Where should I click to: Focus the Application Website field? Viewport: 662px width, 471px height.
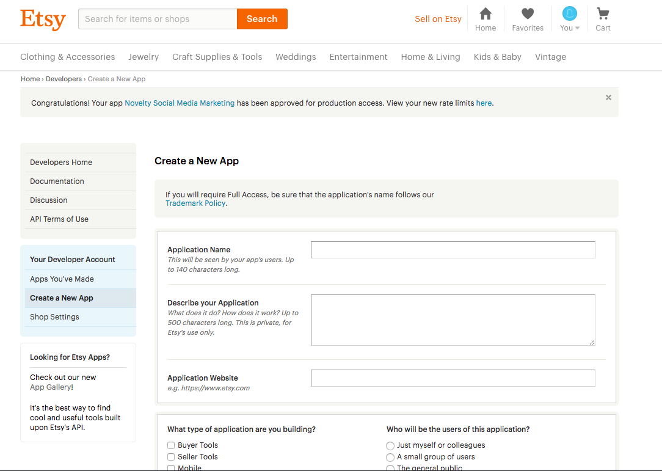[453, 378]
